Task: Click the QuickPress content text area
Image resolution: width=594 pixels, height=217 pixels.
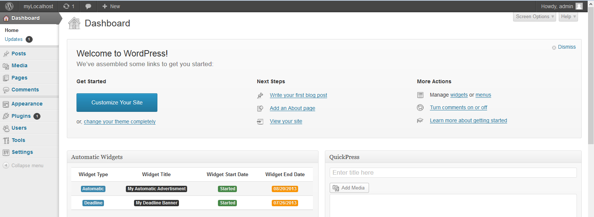Action: [453, 205]
